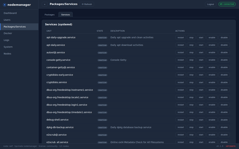Click the console-getty.service unit name

point(58,60)
